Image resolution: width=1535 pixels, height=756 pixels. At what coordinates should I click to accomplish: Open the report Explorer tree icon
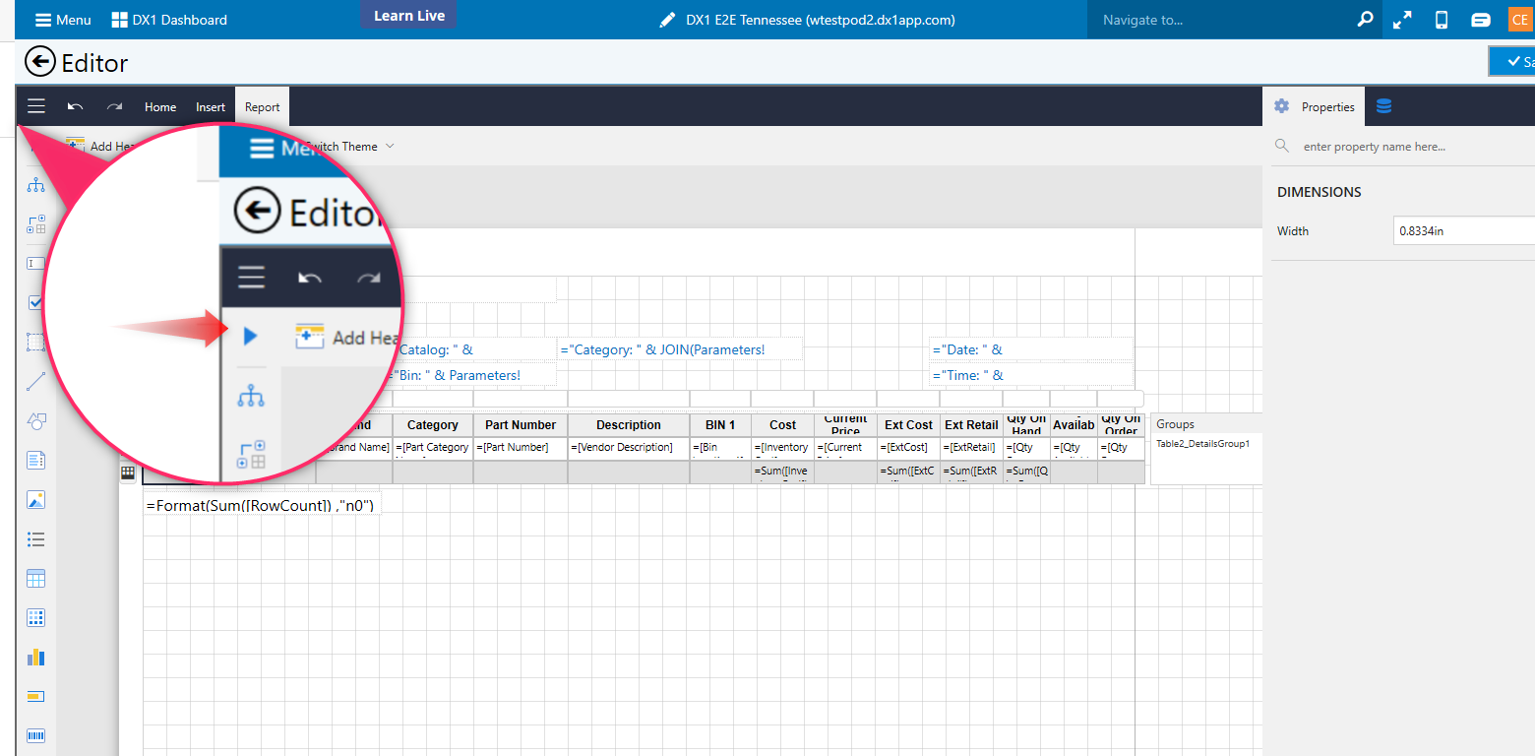[36, 185]
